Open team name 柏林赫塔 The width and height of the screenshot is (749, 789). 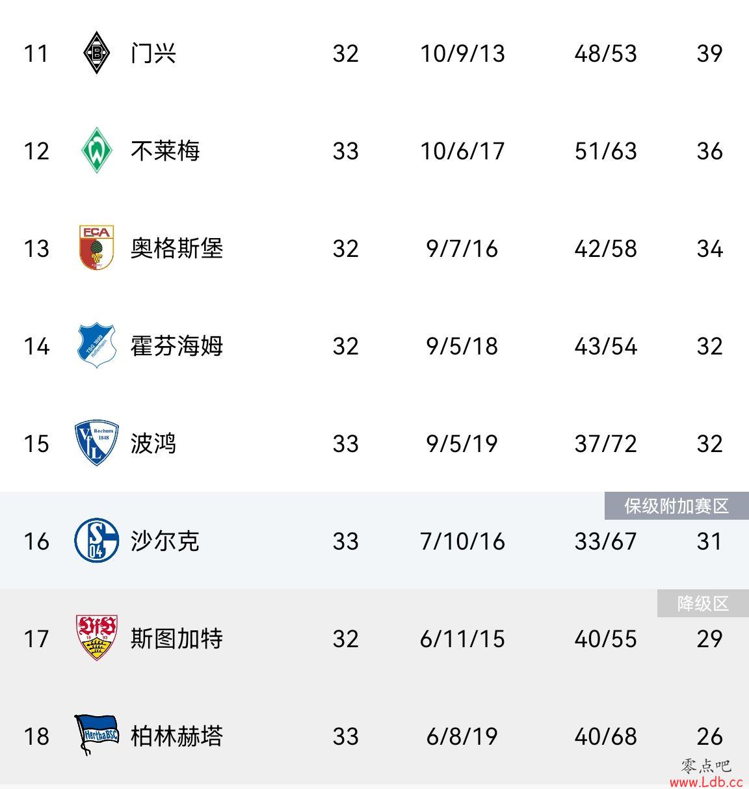(177, 736)
